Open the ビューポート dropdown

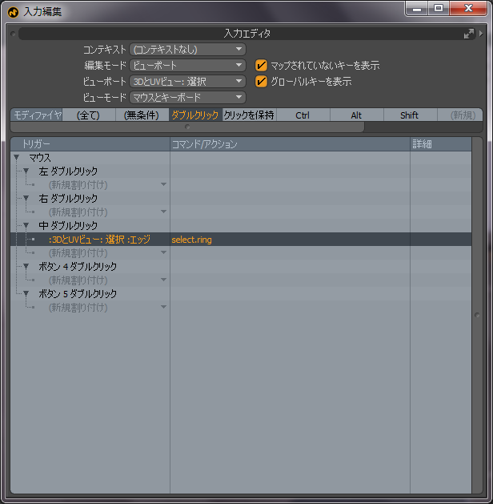click(x=187, y=81)
